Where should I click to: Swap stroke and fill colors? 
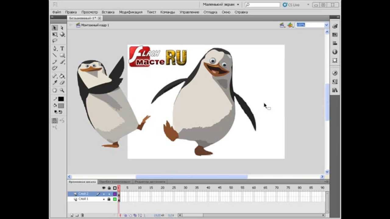[60, 112]
